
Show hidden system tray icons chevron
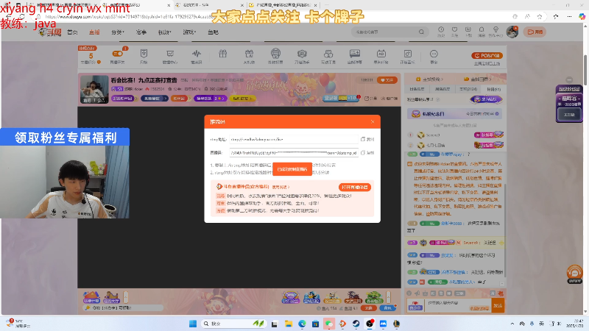coord(512,324)
